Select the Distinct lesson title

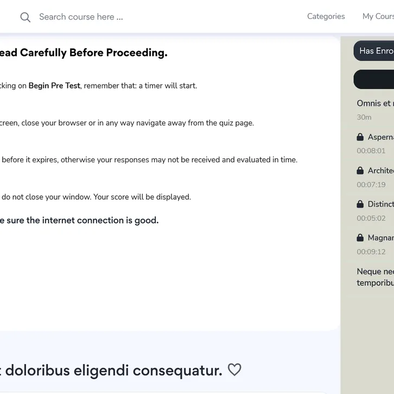point(381,204)
